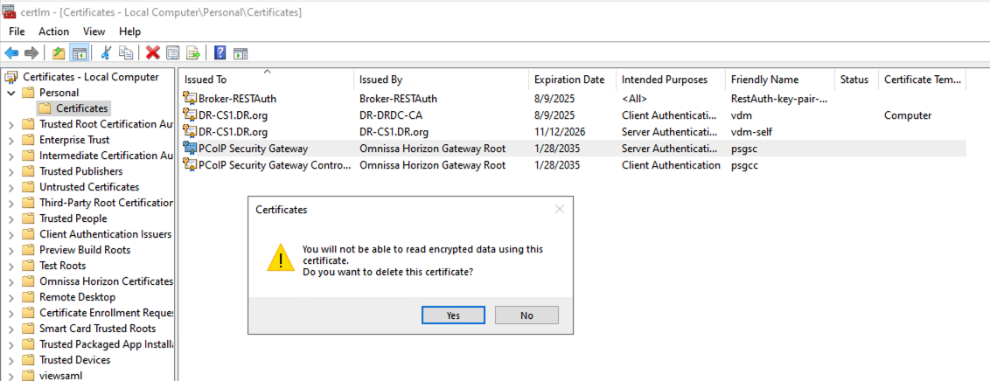Click the Up One Level folder icon
990x381 pixels.
tap(59, 52)
